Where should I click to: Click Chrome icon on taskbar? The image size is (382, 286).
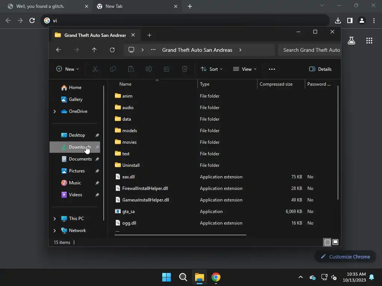tap(216, 277)
